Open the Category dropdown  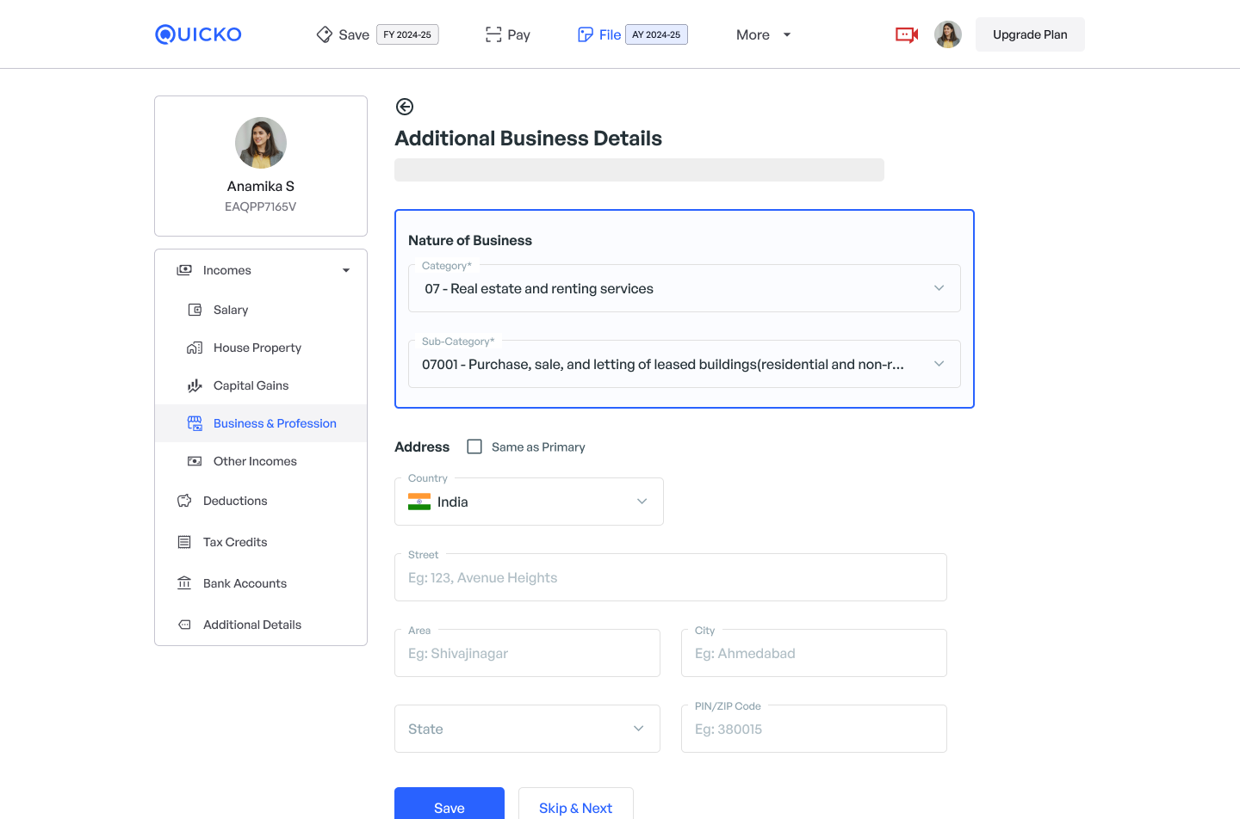(684, 289)
